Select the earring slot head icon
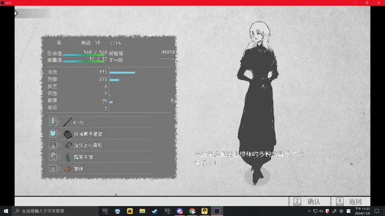 click(53, 157)
